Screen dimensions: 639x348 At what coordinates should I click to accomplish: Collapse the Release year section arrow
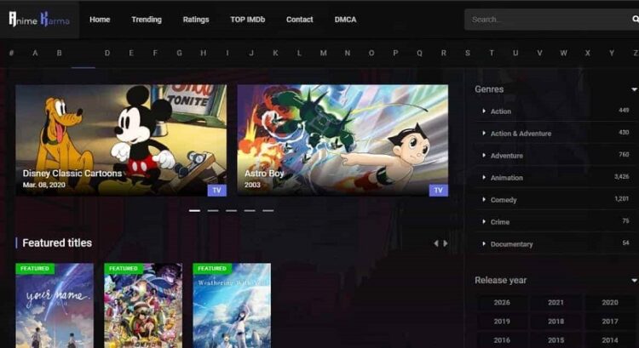(634, 280)
